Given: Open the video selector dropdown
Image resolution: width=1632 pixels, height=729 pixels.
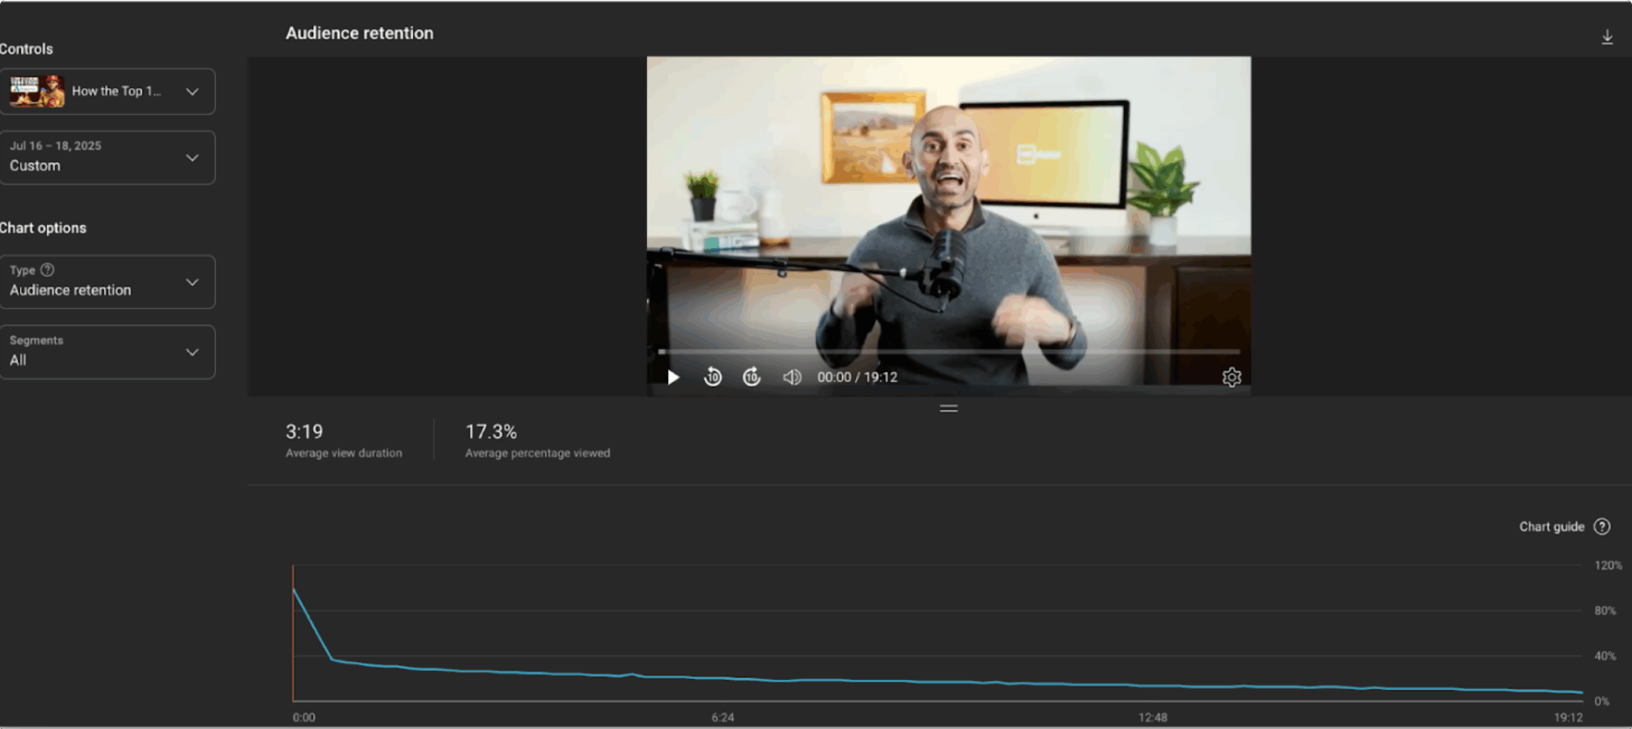Looking at the screenshot, I should 191,92.
